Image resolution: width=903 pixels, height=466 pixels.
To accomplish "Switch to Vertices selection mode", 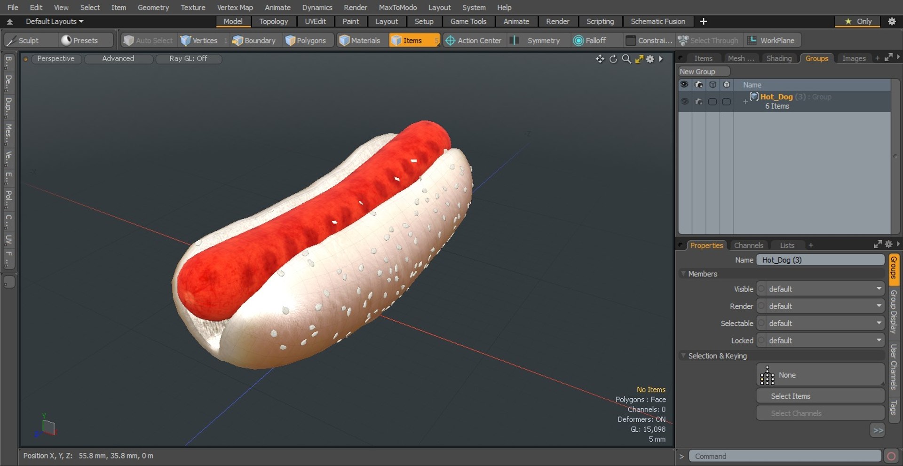I will [199, 40].
